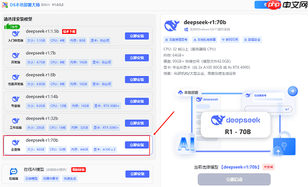Image resolution: width=308 pixels, height=187 pixels.
Task: Click the 大小: 4.7GB tag
Action: pyautogui.click(x=36, y=62)
